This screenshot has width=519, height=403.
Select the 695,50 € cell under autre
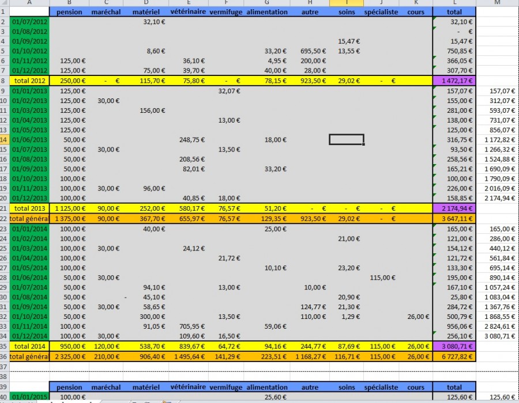tap(310, 51)
